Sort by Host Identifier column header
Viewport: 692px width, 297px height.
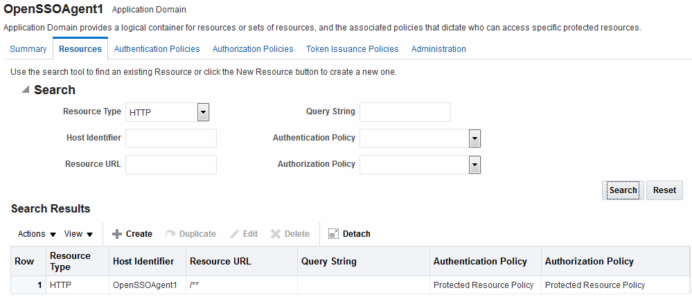click(x=148, y=261)
